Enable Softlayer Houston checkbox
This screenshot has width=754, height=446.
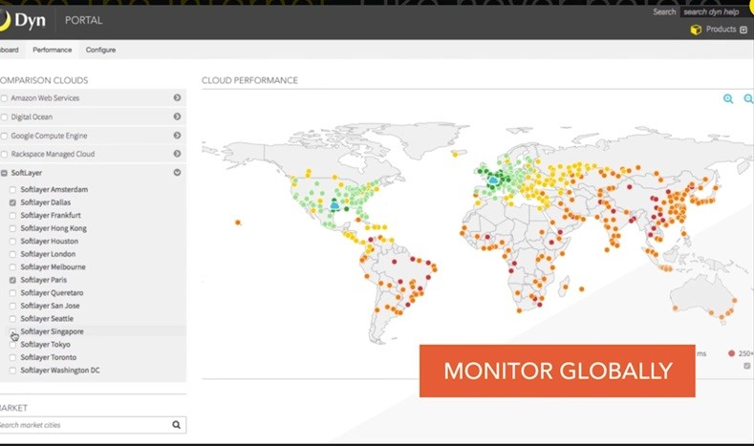[x=13, y=242]
